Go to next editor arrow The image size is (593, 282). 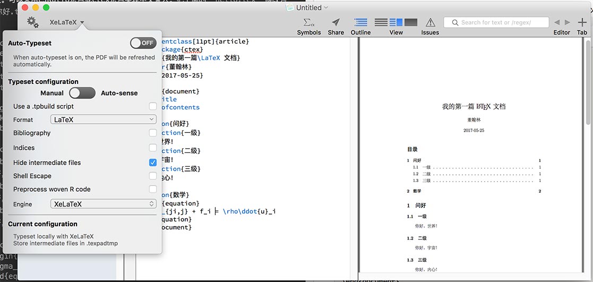coord(568,22)
